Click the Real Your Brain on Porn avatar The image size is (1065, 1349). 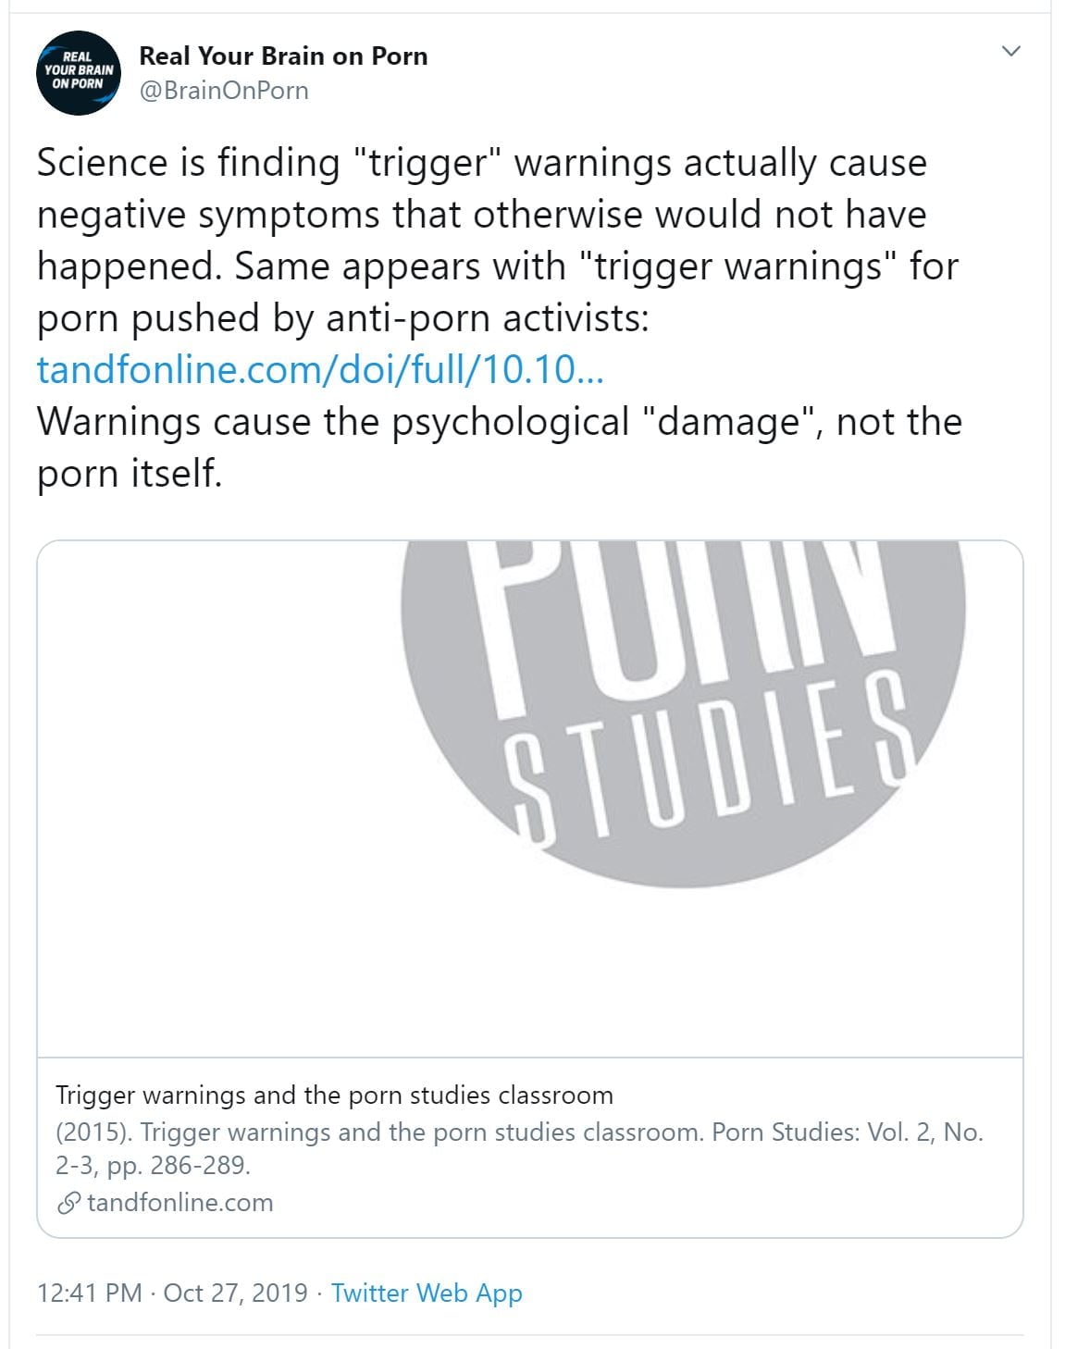78,73
